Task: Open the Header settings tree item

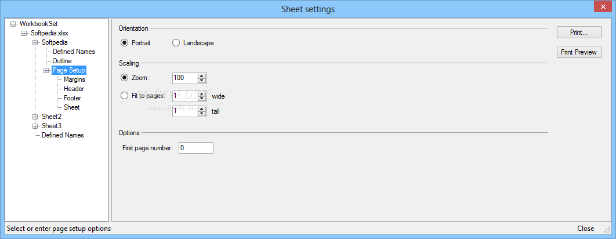Action: pos(74,89)
